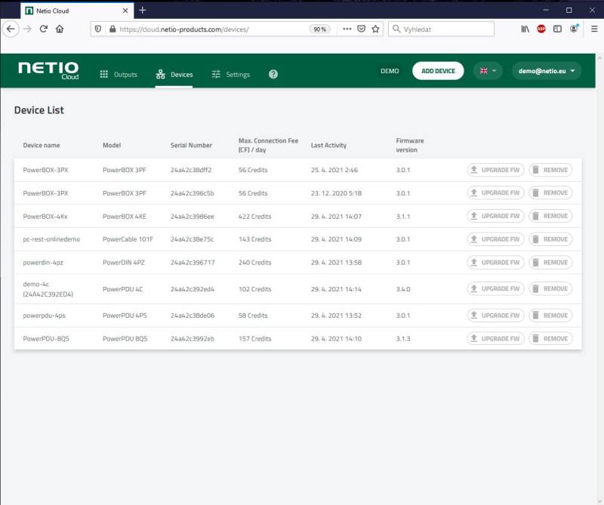Screen dimensions: 604x505
Task: Open the Adblock Plus extension icon
Action: click(x=541, y=29)
